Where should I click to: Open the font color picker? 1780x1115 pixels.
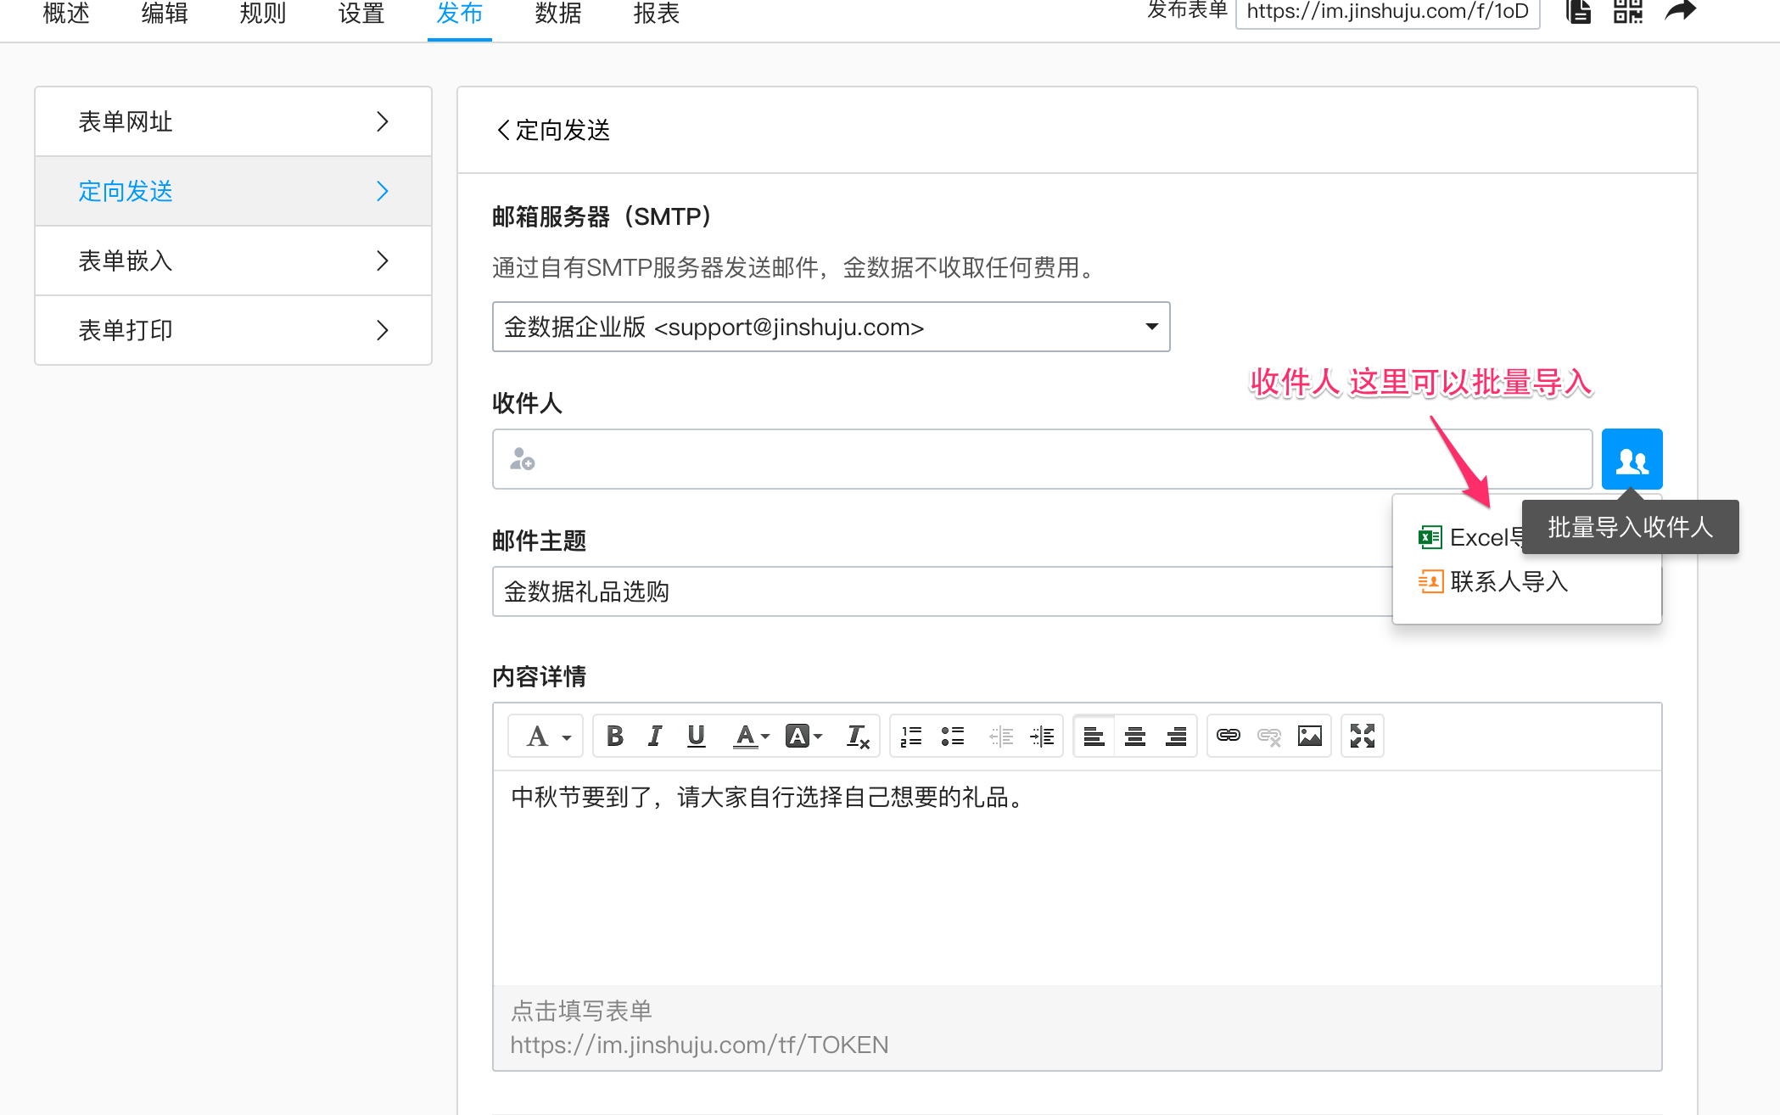pyautogui.click(x=751, y=736)
